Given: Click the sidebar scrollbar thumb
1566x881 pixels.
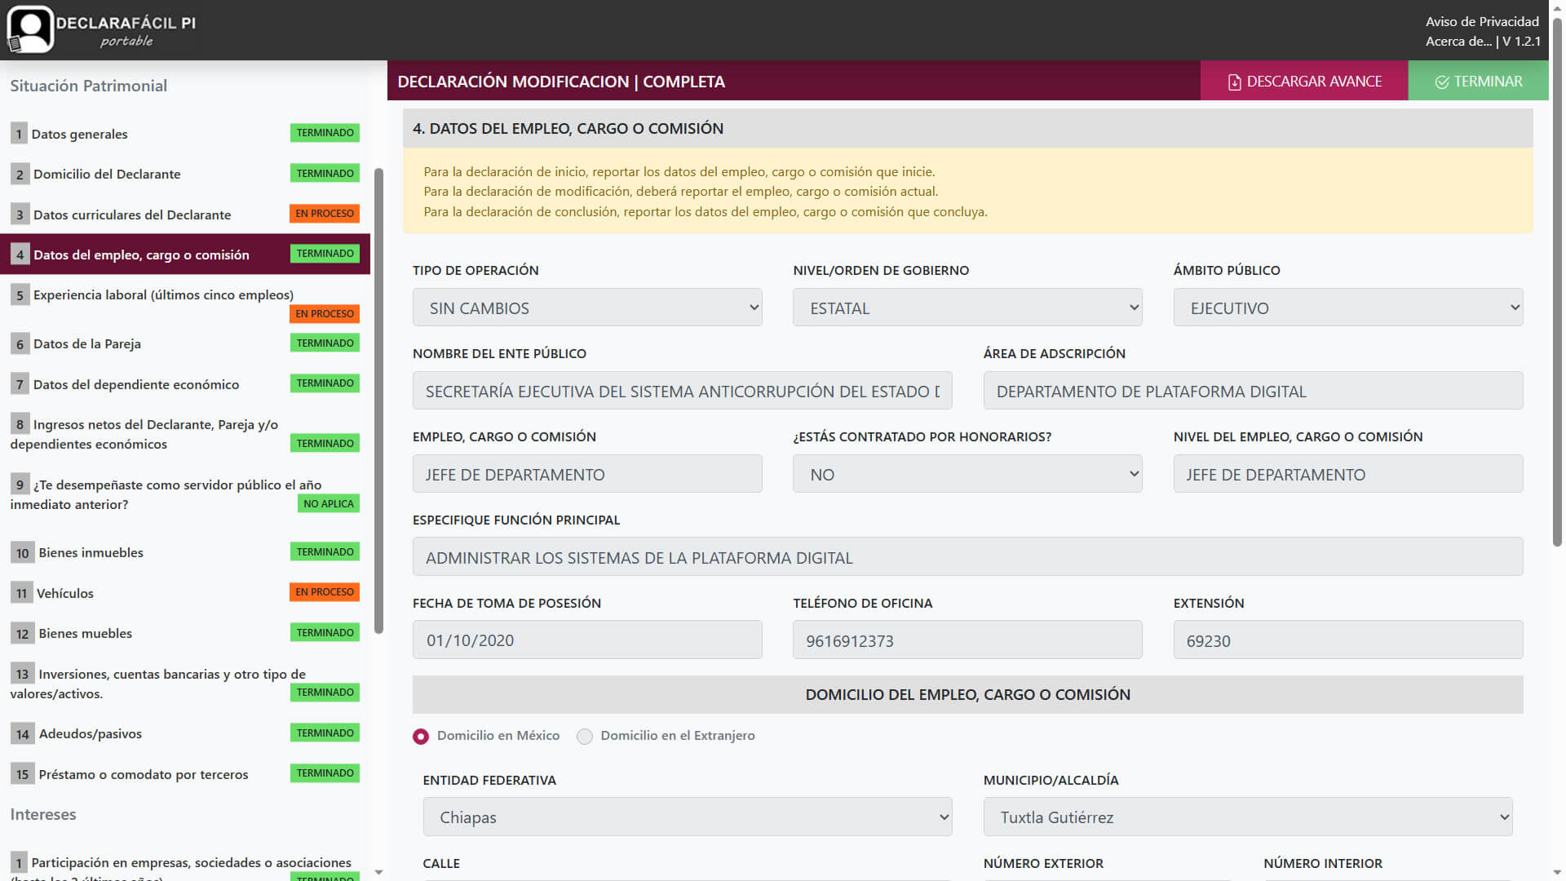Looking at the screenshot, I should tap(378, 401).
